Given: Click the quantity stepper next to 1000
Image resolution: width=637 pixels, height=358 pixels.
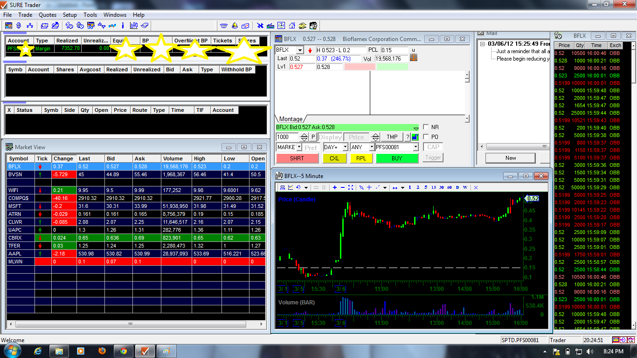Looking at the screenshot, I should coord(304,137).
